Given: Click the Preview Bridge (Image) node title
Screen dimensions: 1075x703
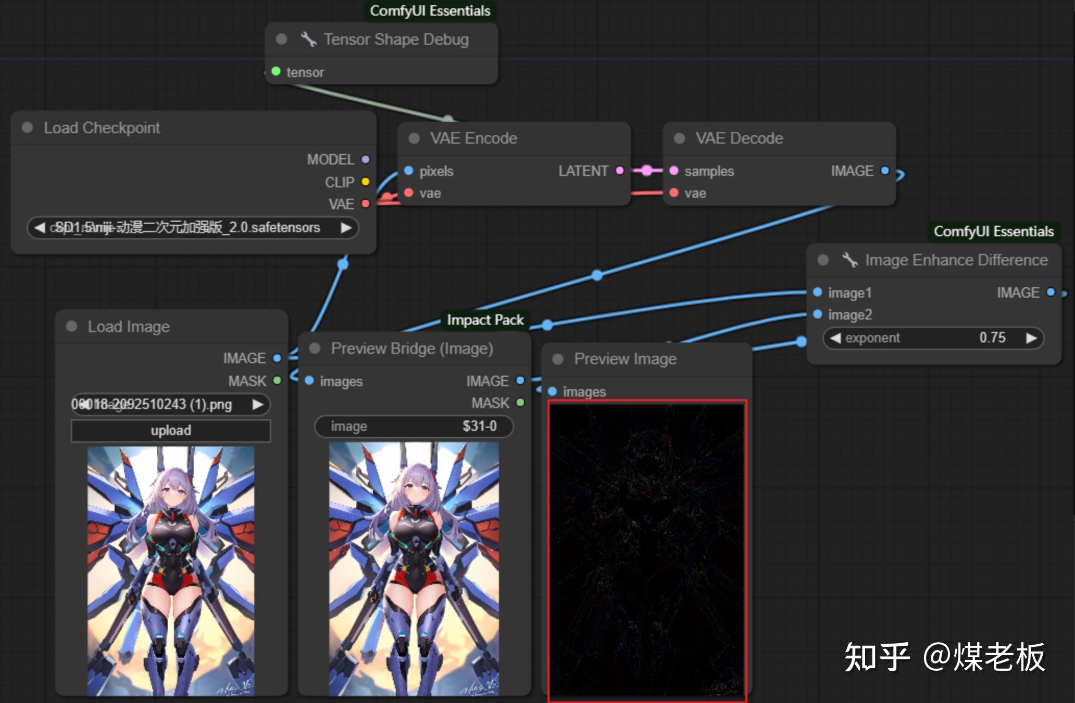Looking at the screenshot, I should tap(411, 348).
